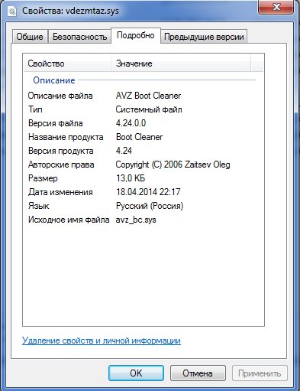Click the 18.04.2014 22:17 date value

tap(148, 192)
